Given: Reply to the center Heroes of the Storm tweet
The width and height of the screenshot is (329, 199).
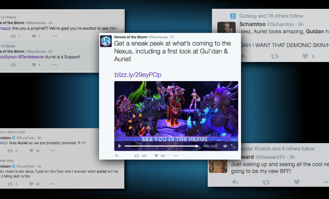Looking at the screenshot, I should pos(117,155).
